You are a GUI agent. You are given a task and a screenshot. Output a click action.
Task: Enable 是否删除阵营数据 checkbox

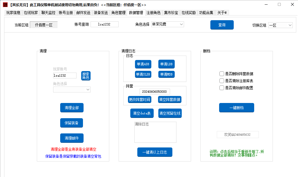point(222,74)
